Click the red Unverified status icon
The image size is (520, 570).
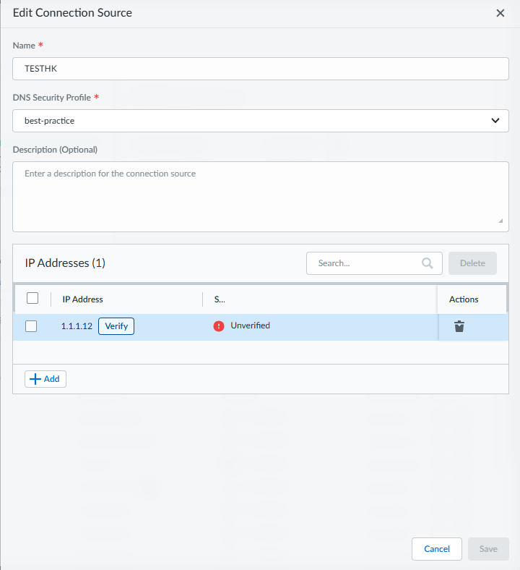pos(219,326)
